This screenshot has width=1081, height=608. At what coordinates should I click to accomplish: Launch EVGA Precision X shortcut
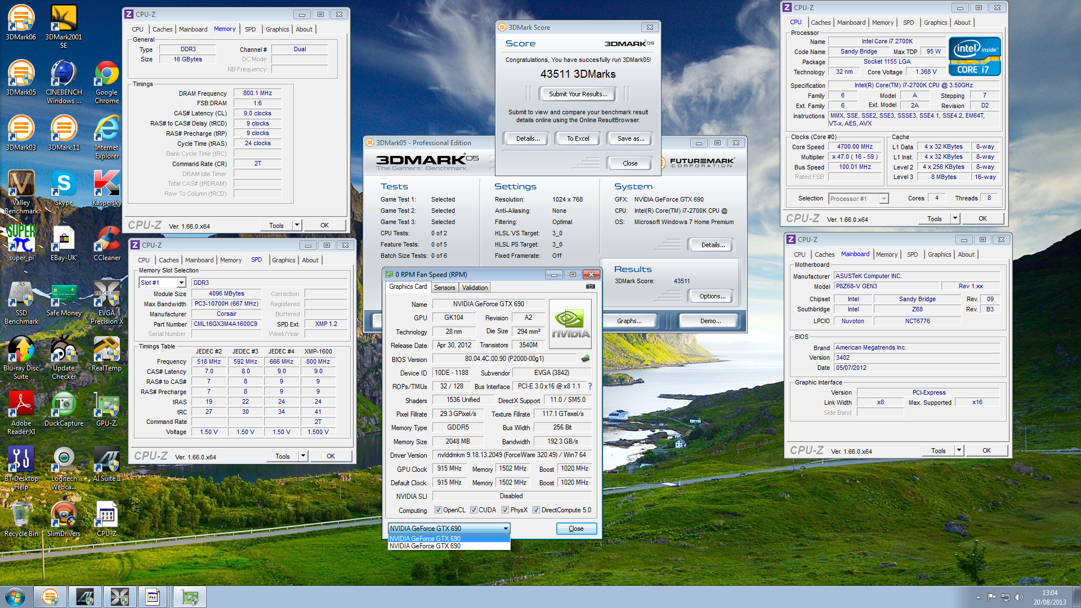point(106,302)
